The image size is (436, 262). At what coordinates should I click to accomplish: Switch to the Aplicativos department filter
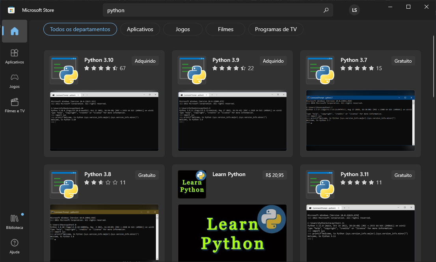(140, 29)
